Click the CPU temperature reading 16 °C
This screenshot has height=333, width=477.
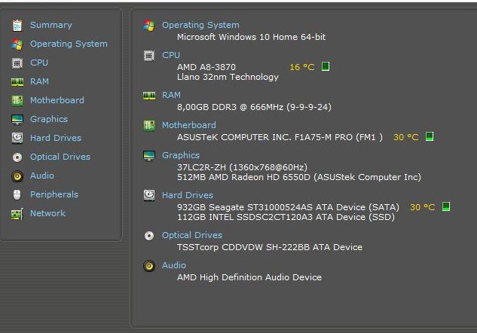(301, 67)
